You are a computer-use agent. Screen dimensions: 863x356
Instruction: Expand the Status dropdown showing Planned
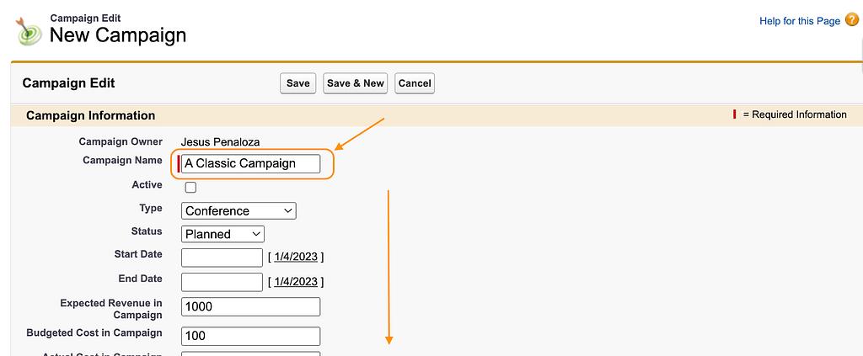click(x=222, y=234)
